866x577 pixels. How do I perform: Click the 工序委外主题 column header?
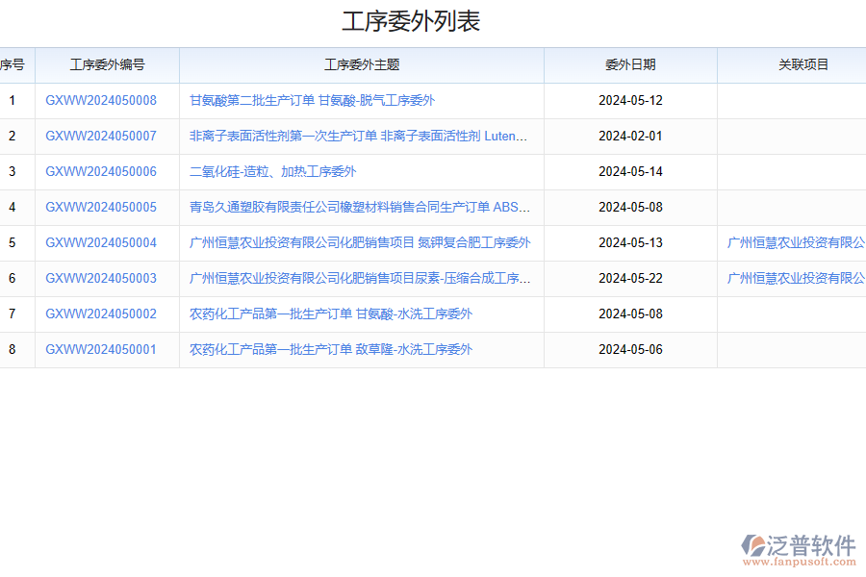361,64
